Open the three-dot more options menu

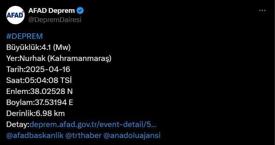262,11
